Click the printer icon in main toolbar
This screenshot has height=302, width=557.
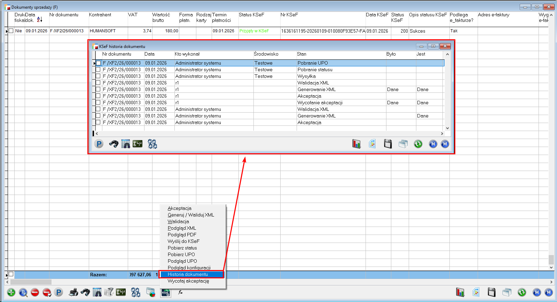73,293
